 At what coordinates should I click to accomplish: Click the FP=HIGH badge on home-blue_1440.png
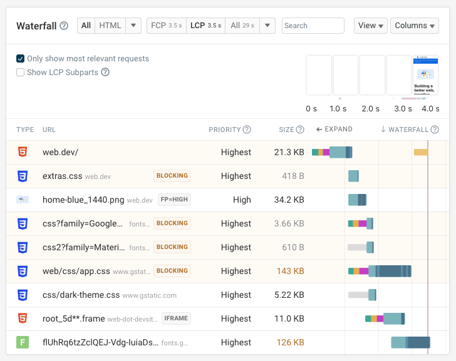[x=174, y=200]
